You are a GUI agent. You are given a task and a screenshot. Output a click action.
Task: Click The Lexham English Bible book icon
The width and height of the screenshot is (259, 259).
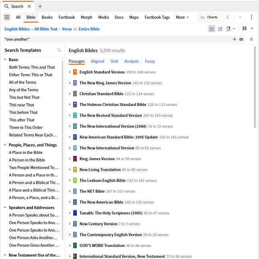tap(75, 180)
